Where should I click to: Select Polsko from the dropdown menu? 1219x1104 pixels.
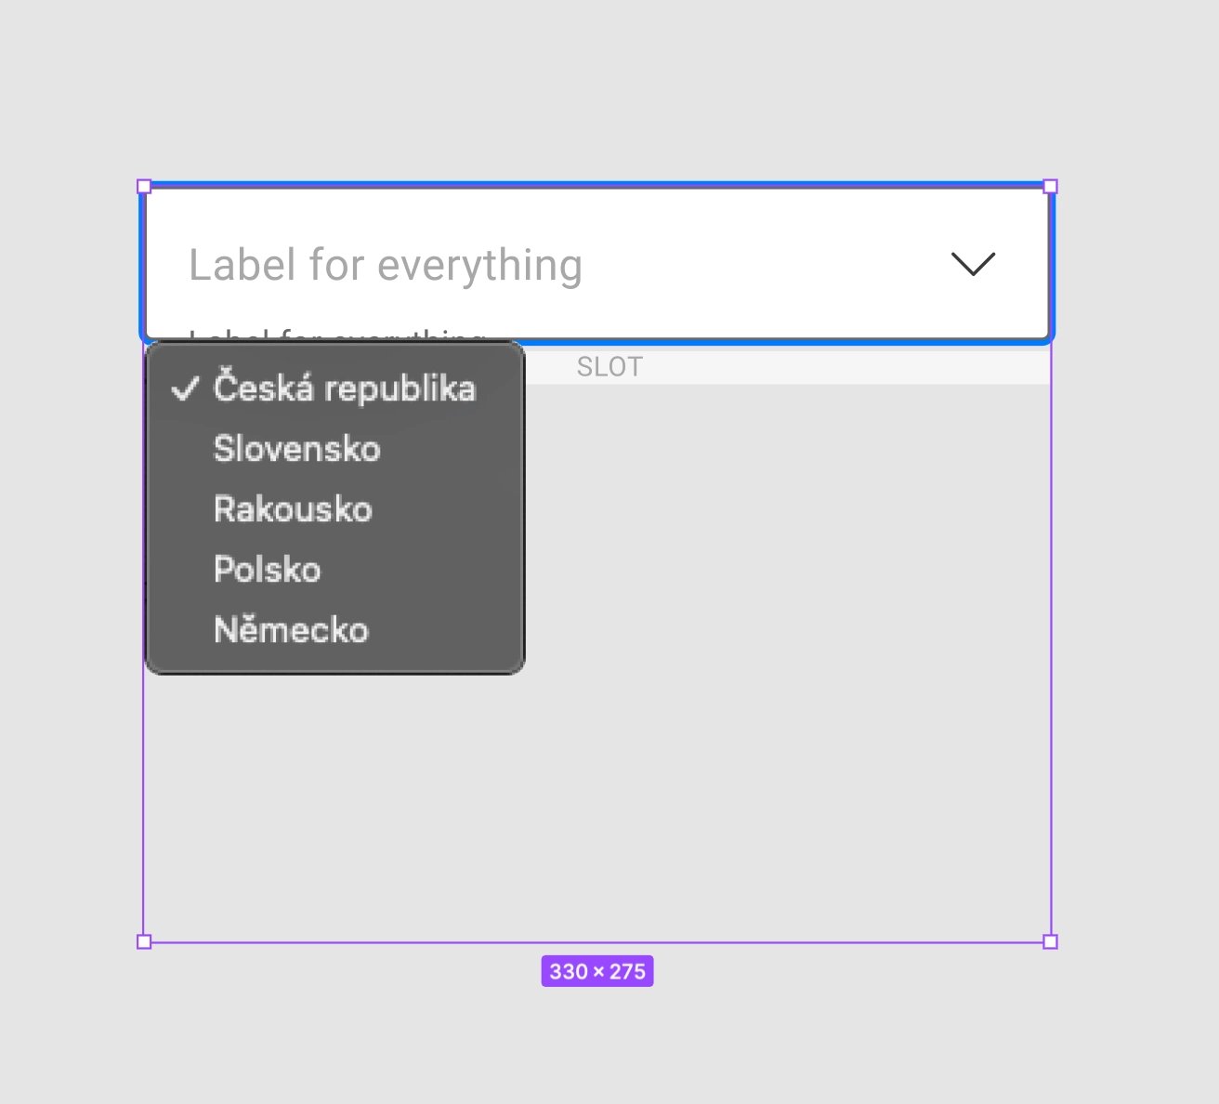tap(268, 570)
